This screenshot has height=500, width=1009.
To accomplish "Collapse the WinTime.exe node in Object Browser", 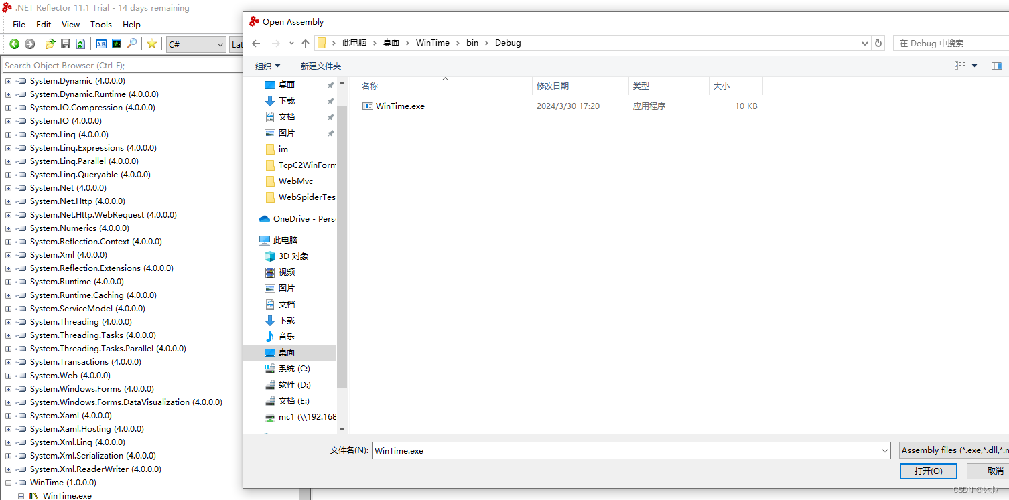I will pyautogui.click(x=20, y=495).
